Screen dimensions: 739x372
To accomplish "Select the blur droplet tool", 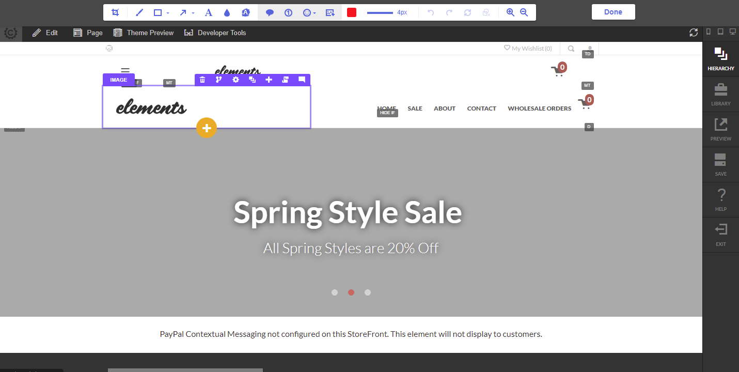I will pyautogui.click(x=227, y=12).
